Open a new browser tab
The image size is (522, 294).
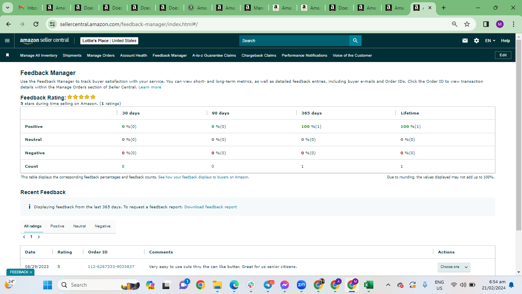coord(444,8)
